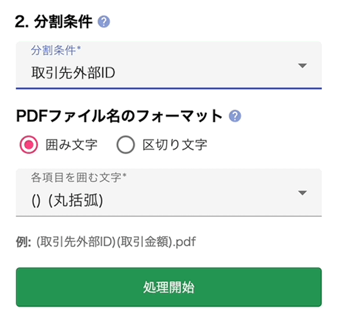Click the 囲み文字 label text

[x=71, y=145]
